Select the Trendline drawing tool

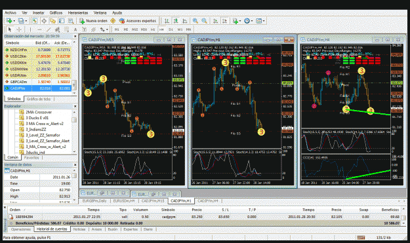(x=49, y=29)
